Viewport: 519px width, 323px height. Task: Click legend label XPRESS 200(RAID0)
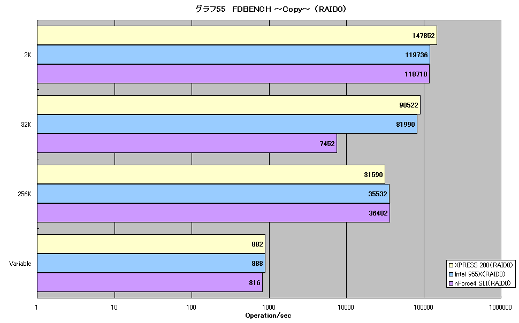coord(483,265)
